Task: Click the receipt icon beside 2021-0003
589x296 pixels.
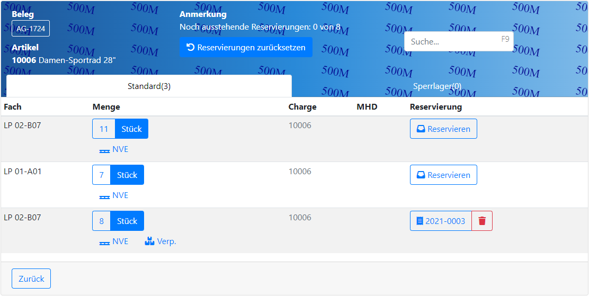Action: point(420,221)
